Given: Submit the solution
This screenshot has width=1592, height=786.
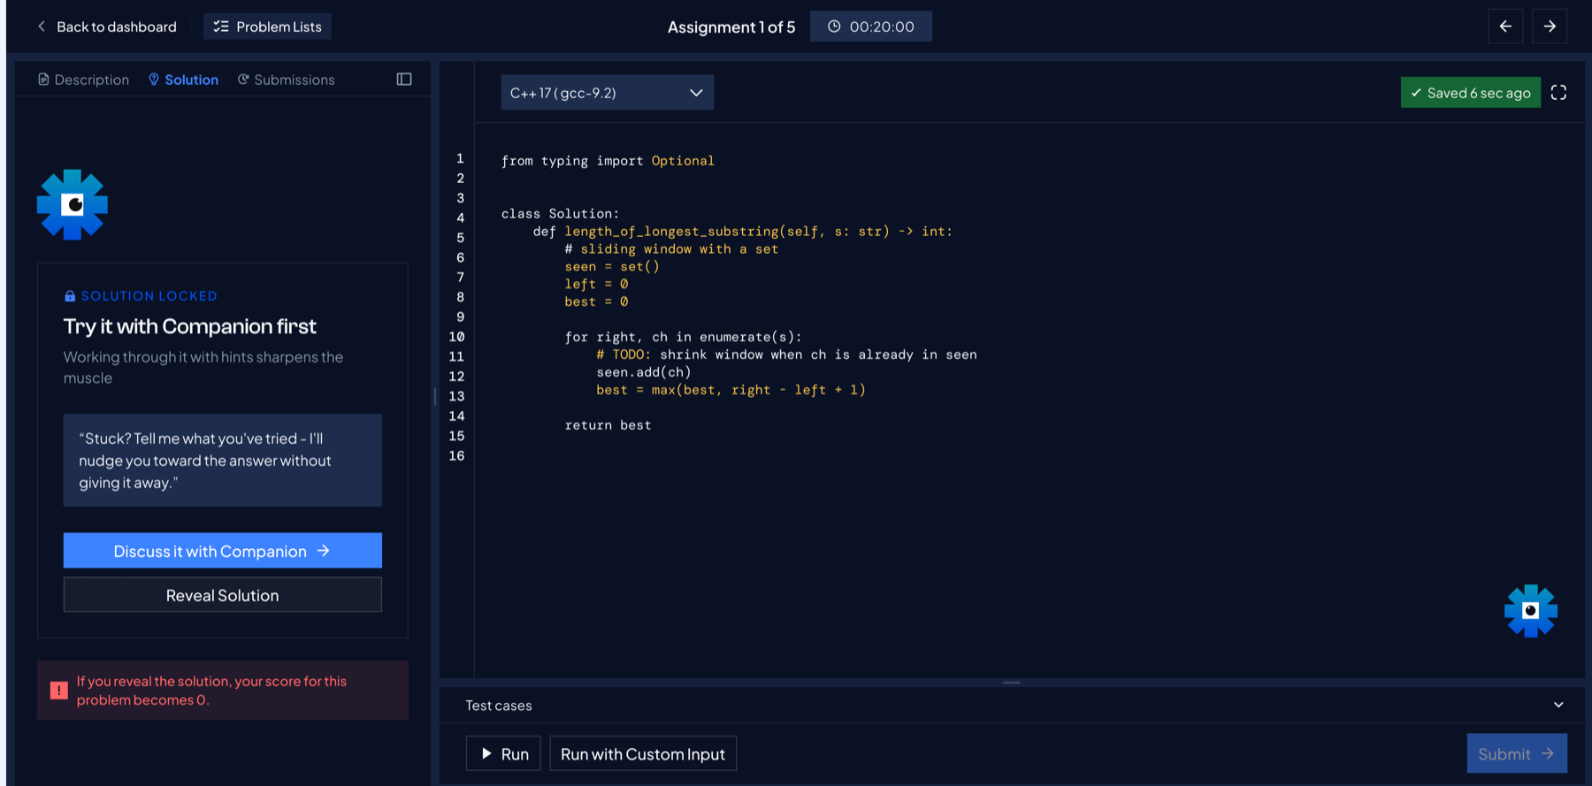Looking at the screenshot, I should tap(1517, 753).
